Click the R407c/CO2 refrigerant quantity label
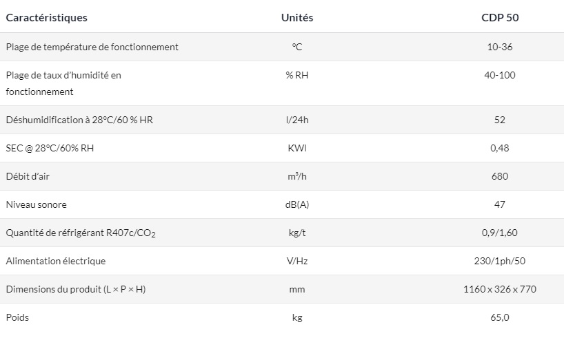Screen dimensions: 564x340 (81, 233)
